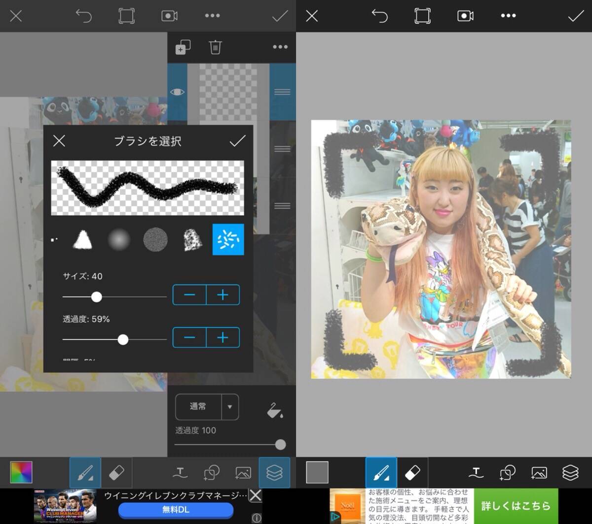
Task: Select the highlighted scatter brush preset
Action: [228, 239]
